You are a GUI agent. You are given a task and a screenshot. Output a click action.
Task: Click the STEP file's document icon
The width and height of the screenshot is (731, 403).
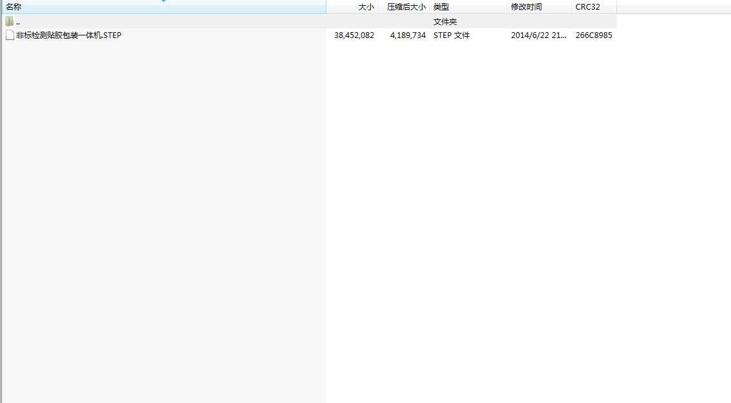coord(10,35)
